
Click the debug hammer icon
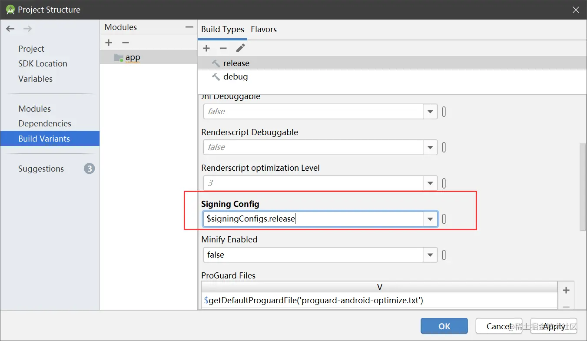tap(216, 77)
